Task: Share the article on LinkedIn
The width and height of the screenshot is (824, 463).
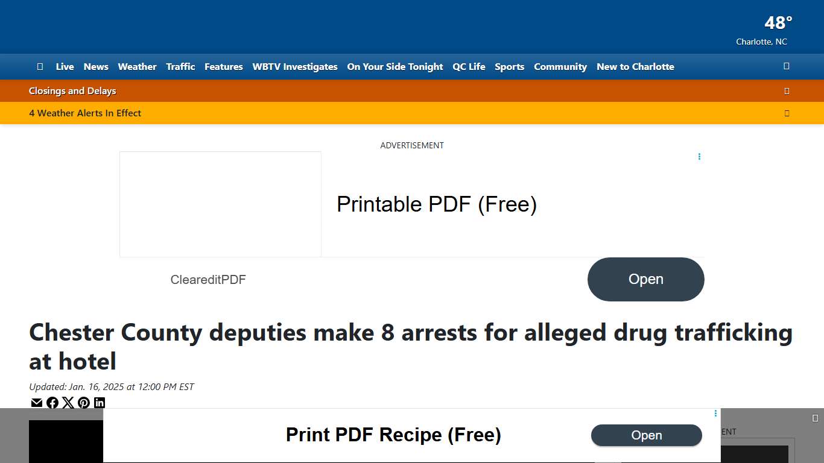Action: pyautogui.click(x=100, y=403)
